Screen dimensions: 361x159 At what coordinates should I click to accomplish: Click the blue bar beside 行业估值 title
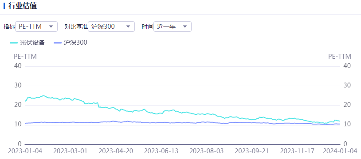(x=4, y=6)
